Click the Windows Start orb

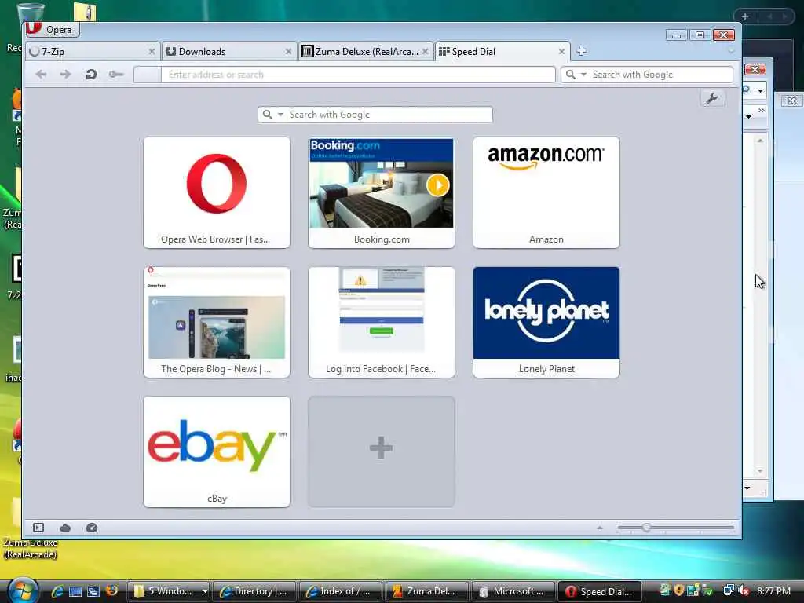(23, 590)
